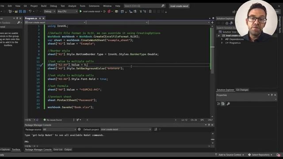
Task: Pin the Program.cs tab
Action: 40,18
